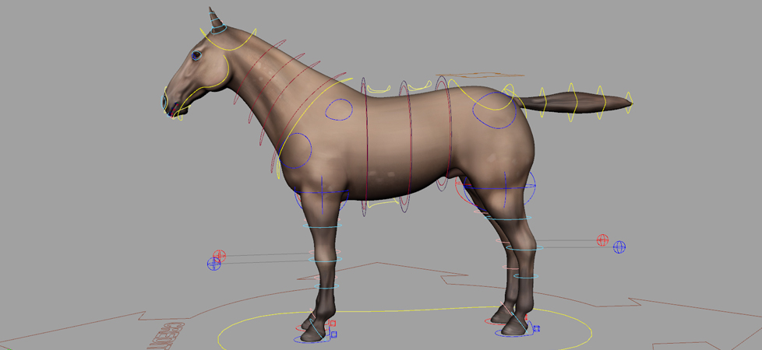762x350 pixels.
Task: Select the cyan ring on the front knee
Action: point(324,260)
